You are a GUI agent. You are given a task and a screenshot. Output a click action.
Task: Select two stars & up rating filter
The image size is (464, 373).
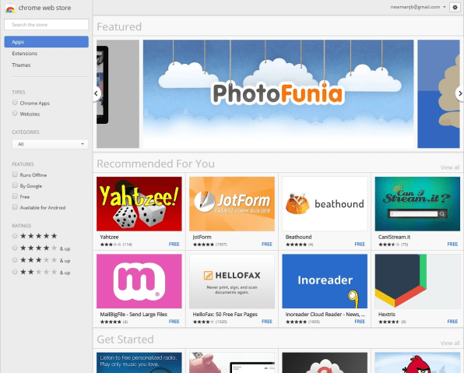point(15,272)
